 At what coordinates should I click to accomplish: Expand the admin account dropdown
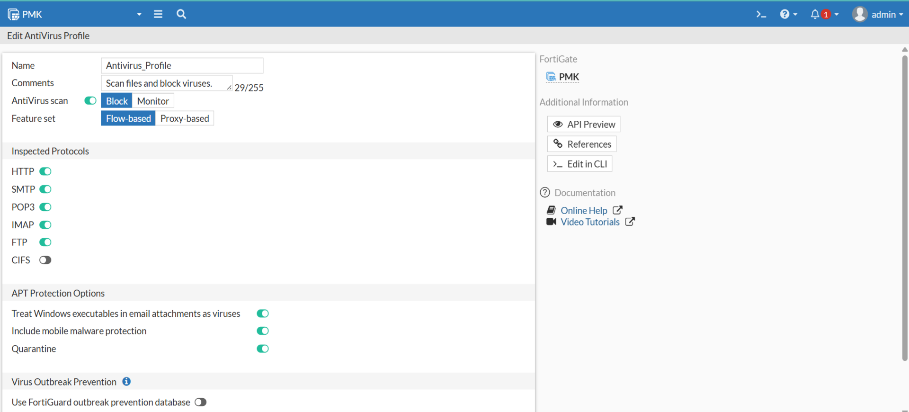900,14
